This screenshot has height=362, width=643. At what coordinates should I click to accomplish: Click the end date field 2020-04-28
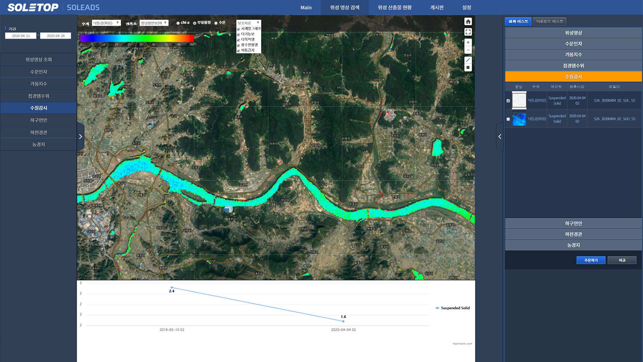click(55, 36)
